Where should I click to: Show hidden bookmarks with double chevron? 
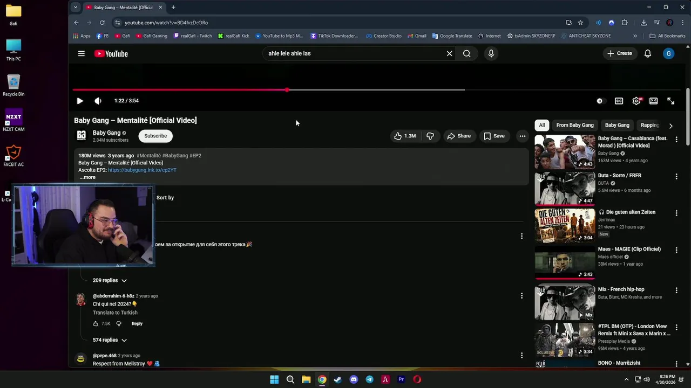pyautogui.click(x=635, y=36)
